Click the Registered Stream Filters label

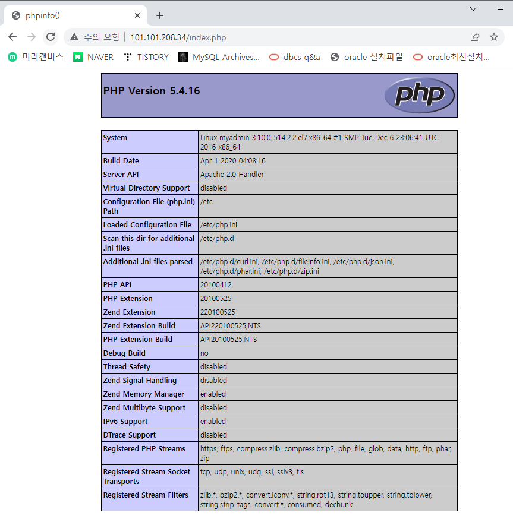(x=146, y=495)
